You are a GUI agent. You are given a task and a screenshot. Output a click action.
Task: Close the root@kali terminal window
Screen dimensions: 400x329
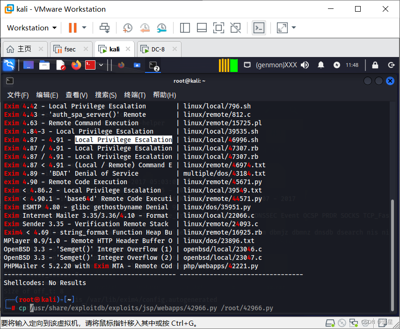click(390, 81)
